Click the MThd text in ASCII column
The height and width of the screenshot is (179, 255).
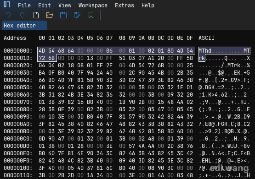[205, 51]
